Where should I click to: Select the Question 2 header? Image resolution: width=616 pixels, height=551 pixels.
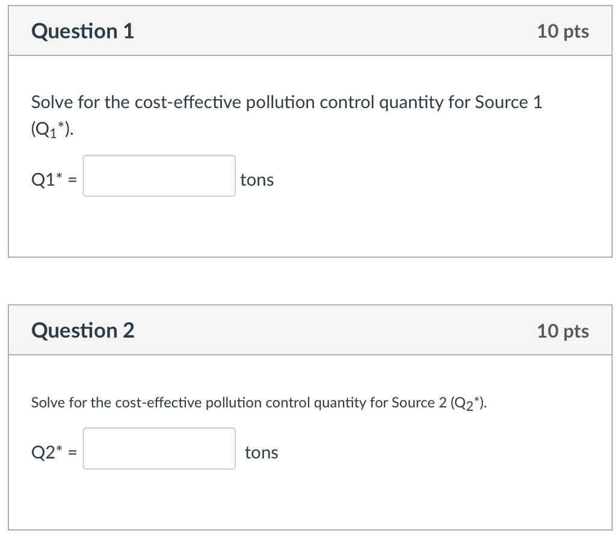pos(82,330)
